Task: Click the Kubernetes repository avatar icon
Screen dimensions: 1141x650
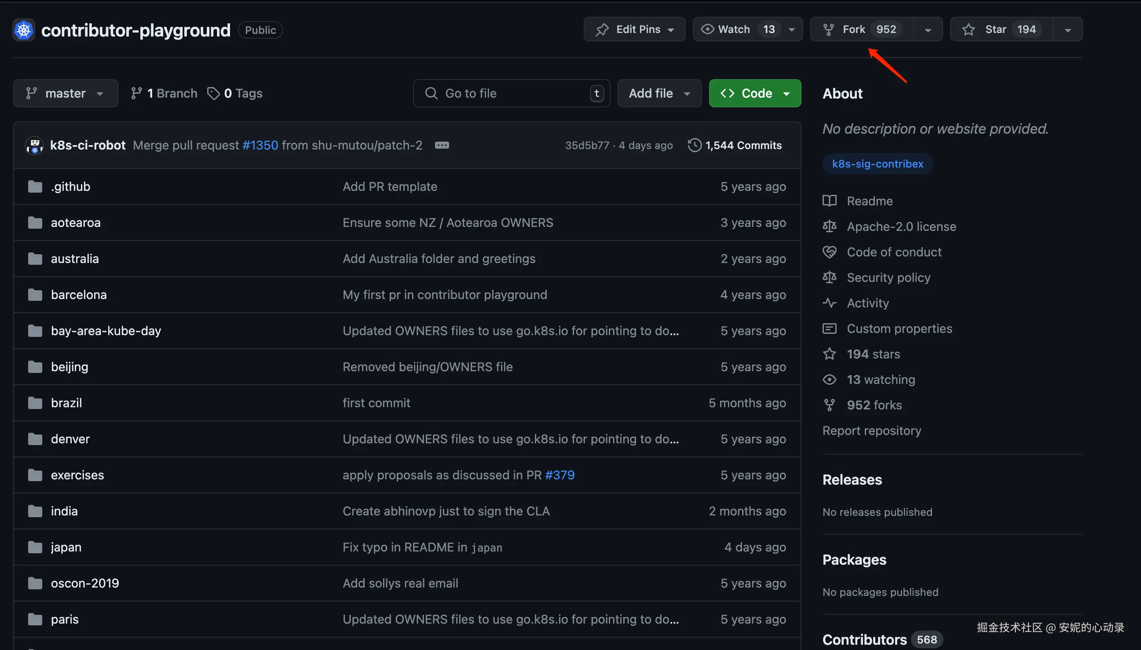Action: point(24,30)
